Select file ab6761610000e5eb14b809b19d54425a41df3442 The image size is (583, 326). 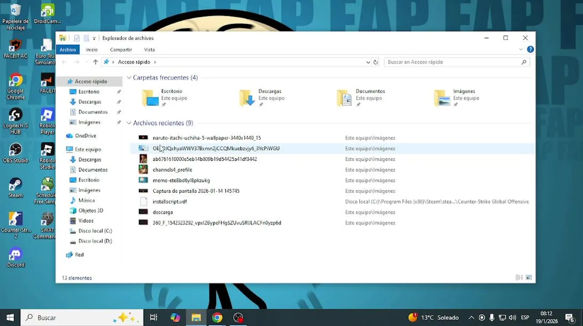(332, 159)
